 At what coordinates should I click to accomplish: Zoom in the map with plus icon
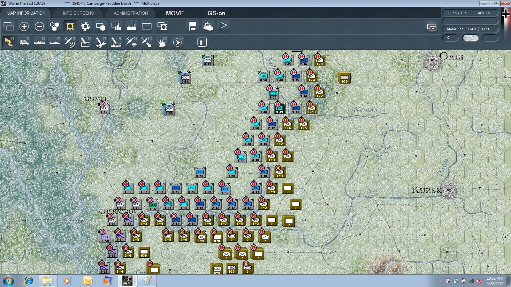(24, 26)
